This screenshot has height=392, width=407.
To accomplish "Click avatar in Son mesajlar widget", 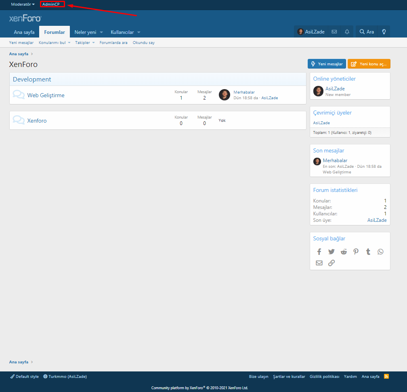I will coord(317,161).
